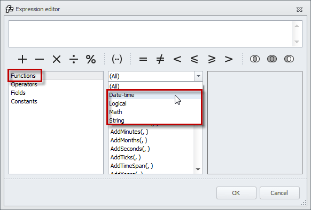This screenshot has width=311, height=210.
Task: Insert the percent modulo operator
Action: [x=91, y=59]
